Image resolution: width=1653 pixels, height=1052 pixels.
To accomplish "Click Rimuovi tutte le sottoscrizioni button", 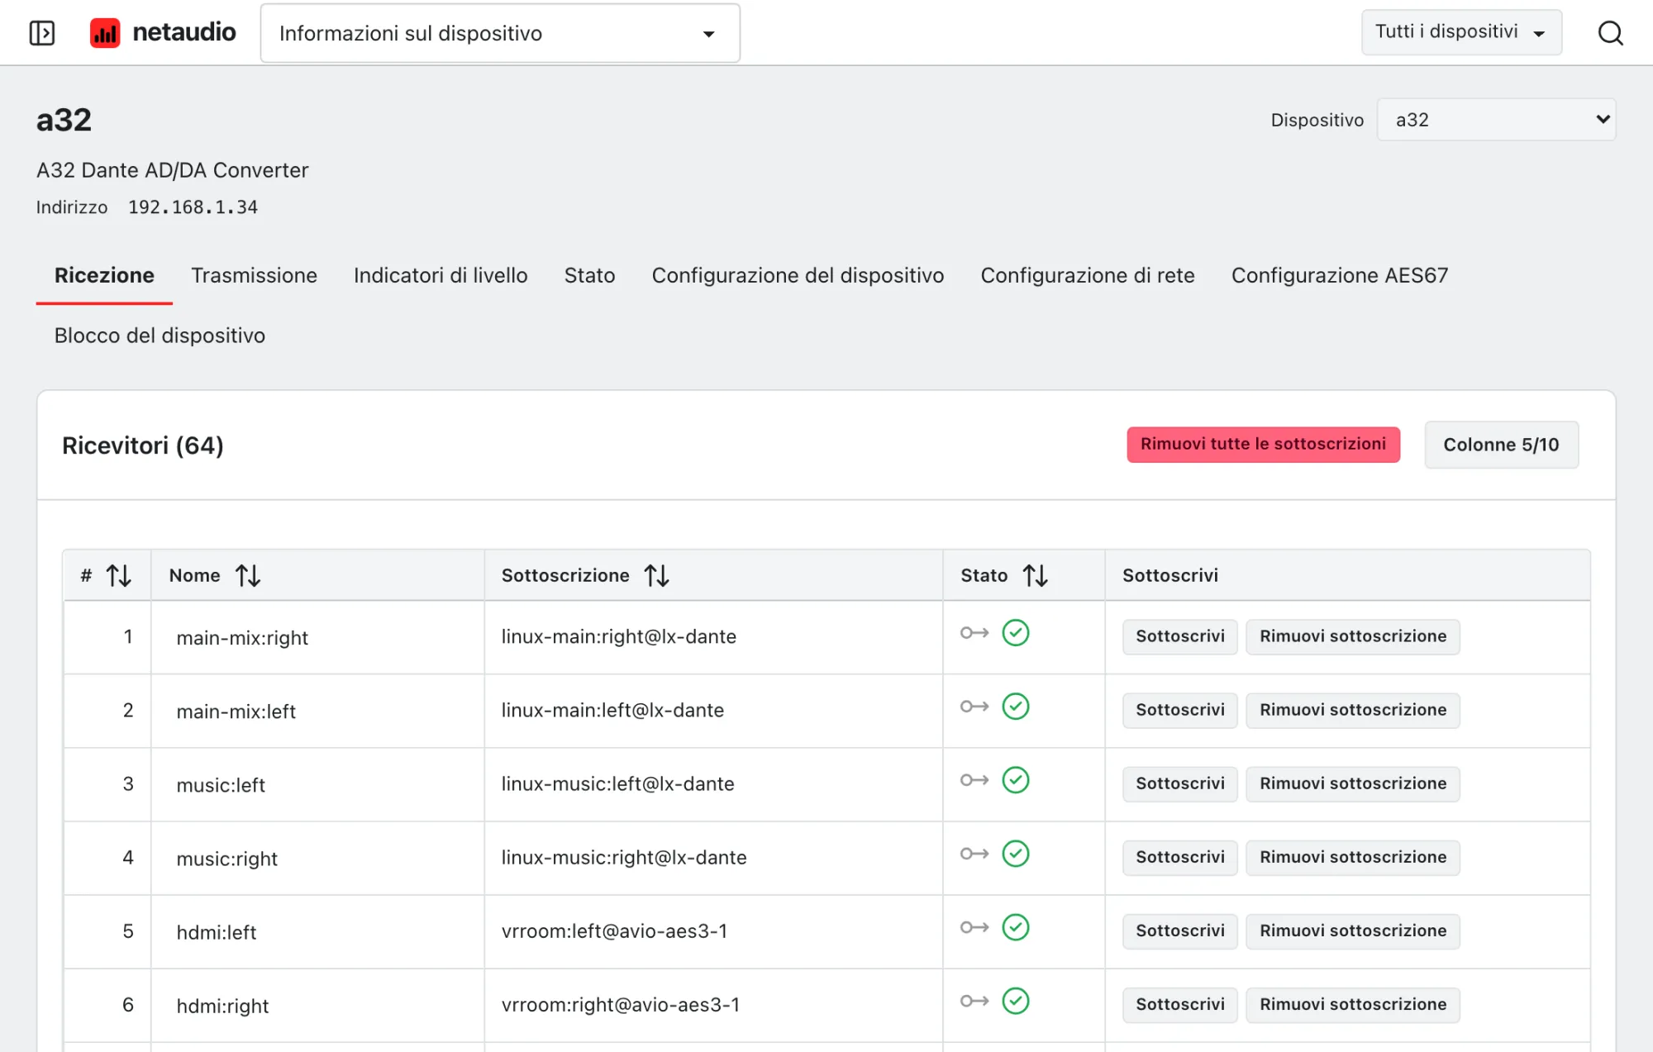I will pyautogui.click(x=1263, y=445).
